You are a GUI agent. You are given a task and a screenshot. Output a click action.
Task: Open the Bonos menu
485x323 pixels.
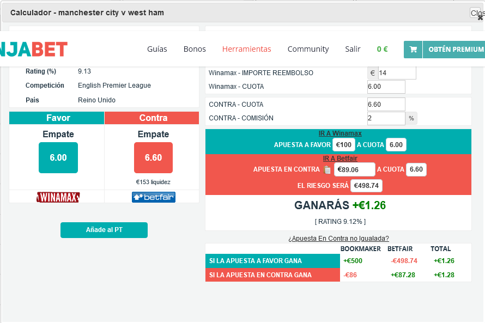(x=195, y=49)
